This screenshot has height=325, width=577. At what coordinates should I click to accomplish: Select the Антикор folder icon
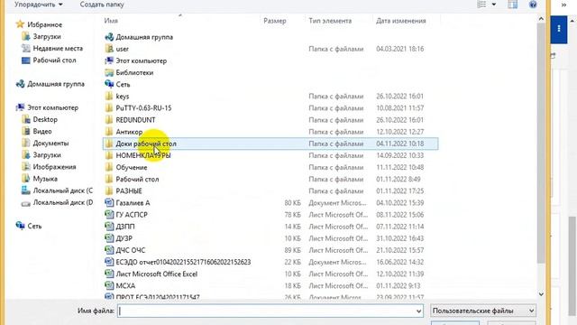(109, 132)
